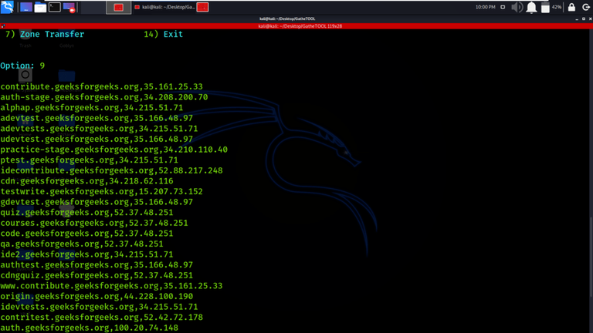This screenshot has width=593, height=333.
Task: Maximize the GatheTOOL terminal window
Action: click(x=584, y=18)
